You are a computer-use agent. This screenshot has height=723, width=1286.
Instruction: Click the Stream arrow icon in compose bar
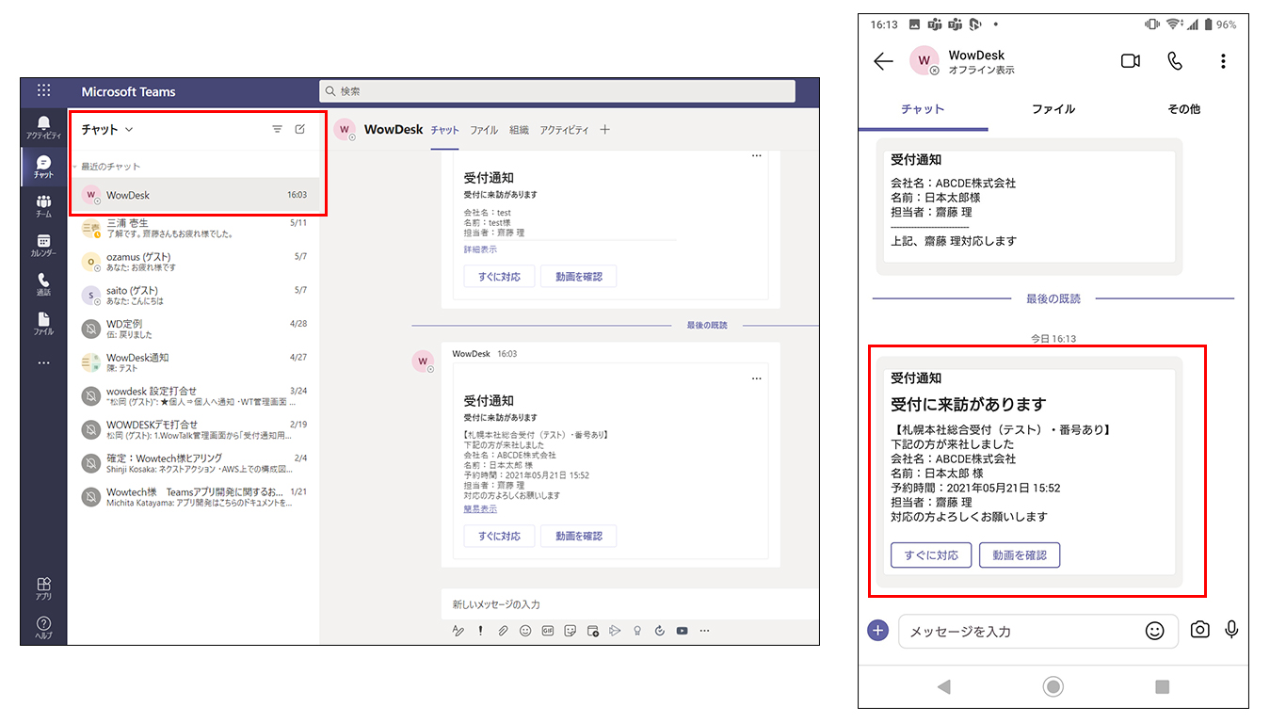pyautogui.click(x=615, y=631)
